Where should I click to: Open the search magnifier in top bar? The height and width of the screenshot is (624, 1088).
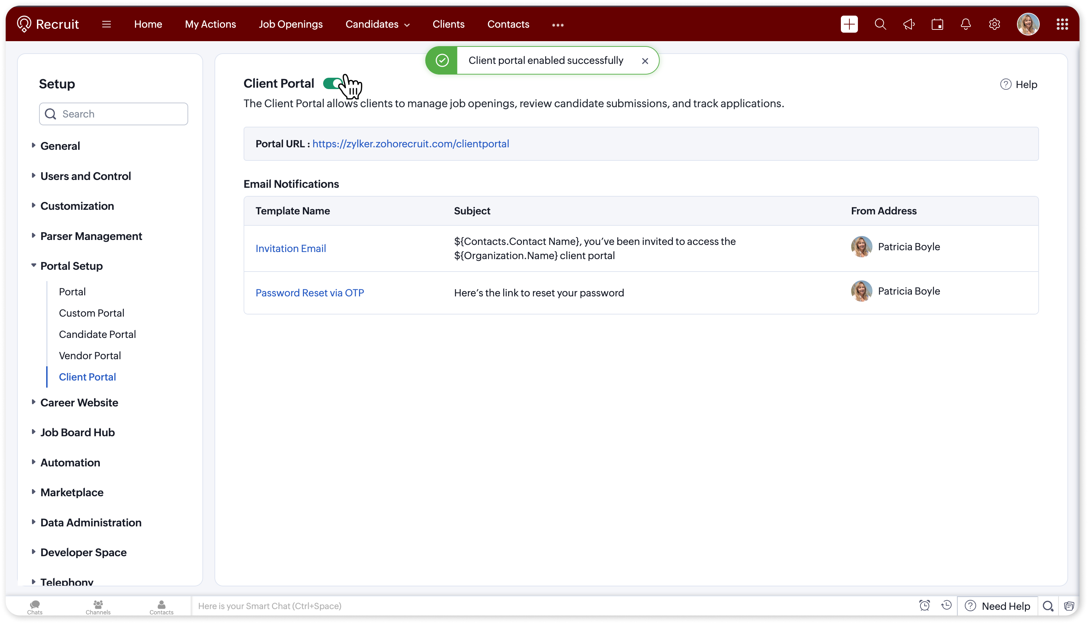click(880, 24)
